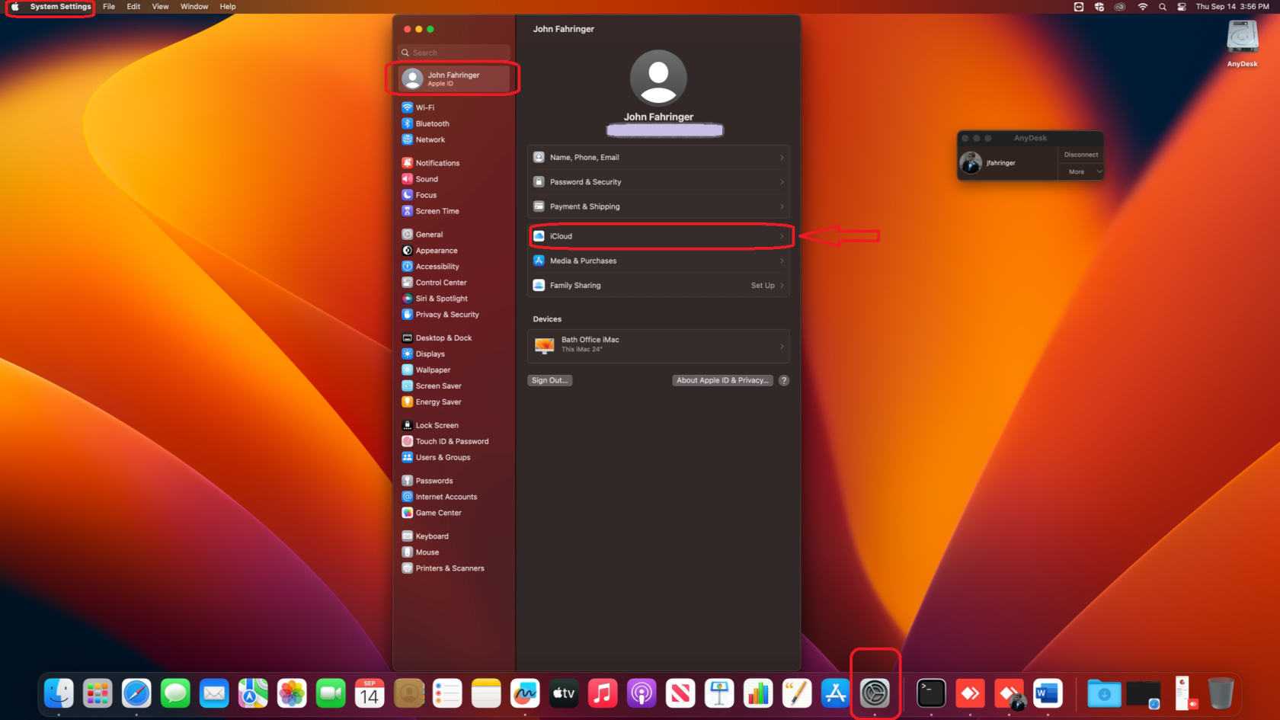Open Microsoft Word from the Dock

pos(1048,693)
